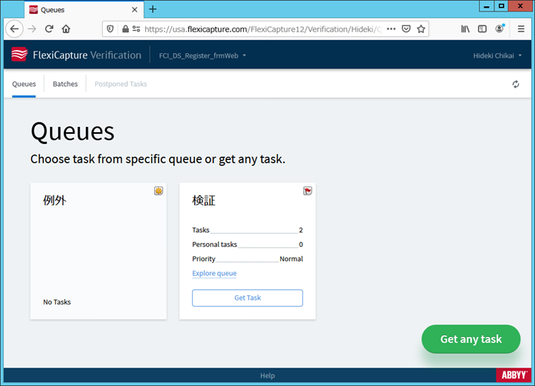The height and width of the screenshot is (386, 535).
Task: Toggle the Firefox sidebar view
Action: [x=482, y=29]
